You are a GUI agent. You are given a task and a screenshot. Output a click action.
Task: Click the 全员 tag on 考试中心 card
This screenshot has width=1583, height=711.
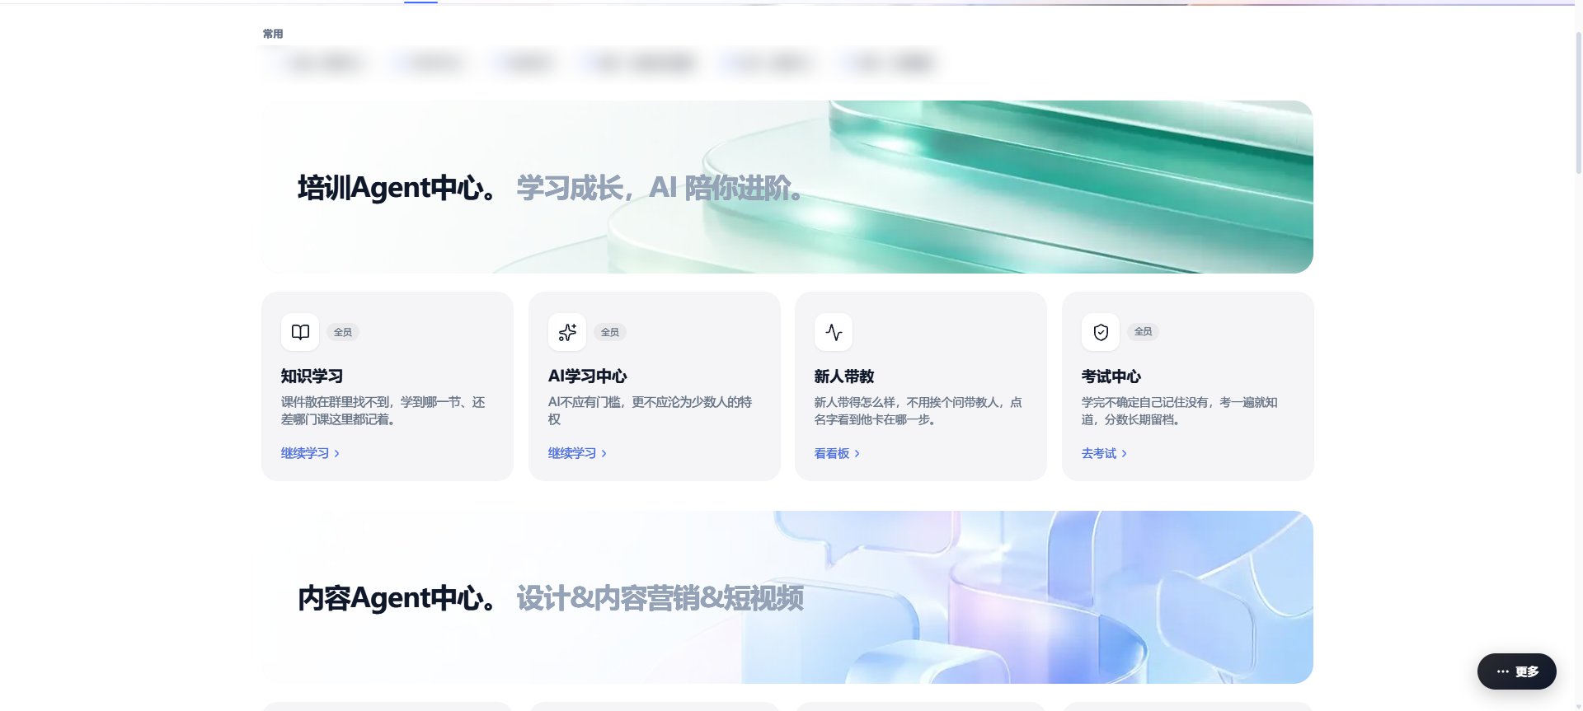[x=1143, y=331]
